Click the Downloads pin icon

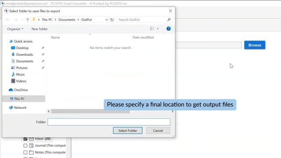pyautogui.click(x=43, y=54)
